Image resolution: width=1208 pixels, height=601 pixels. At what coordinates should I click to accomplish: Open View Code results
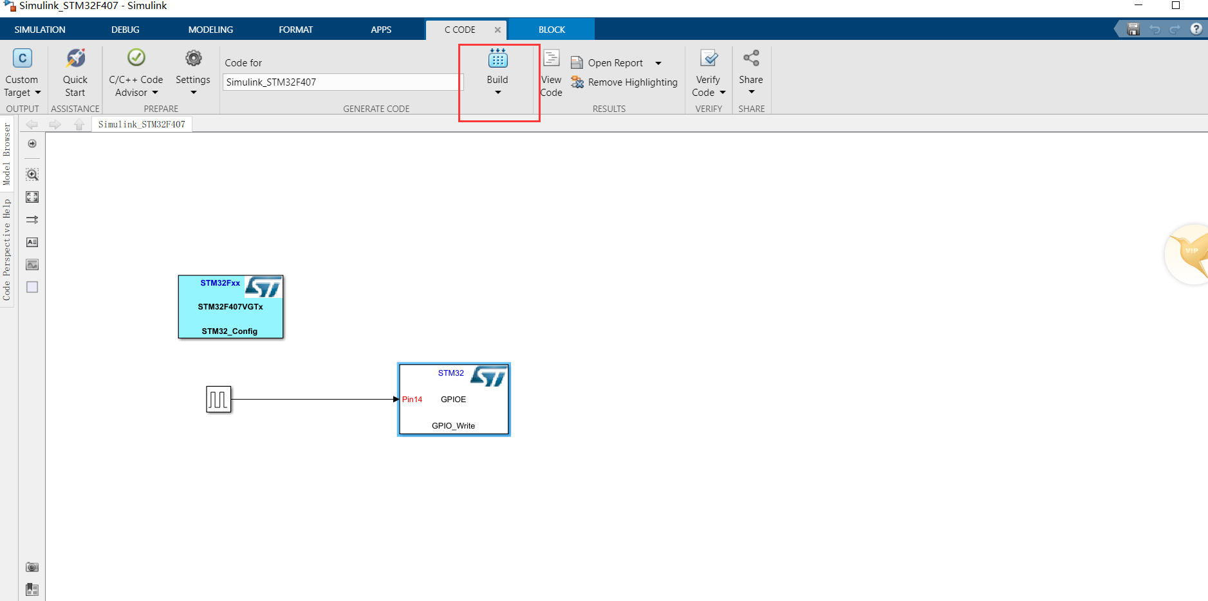click(x=552, y=73)
